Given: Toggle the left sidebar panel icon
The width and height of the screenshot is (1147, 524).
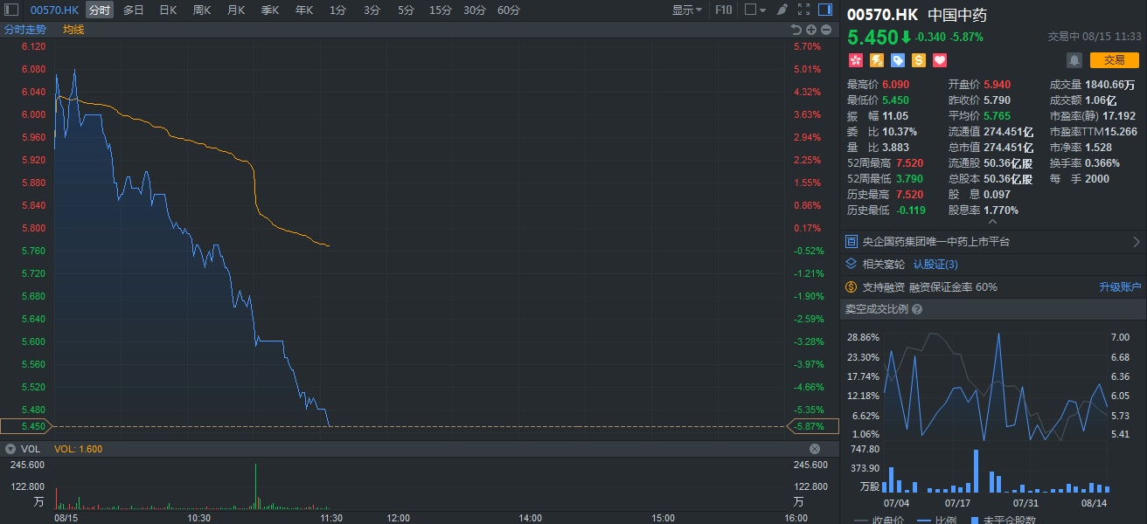Looking at the screenshot, I should (12, 10).
